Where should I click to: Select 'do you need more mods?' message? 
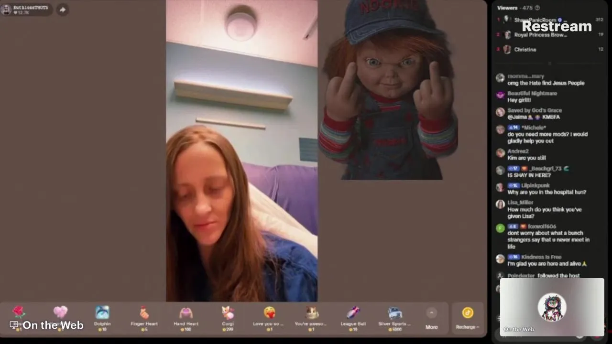coord(547,138)
